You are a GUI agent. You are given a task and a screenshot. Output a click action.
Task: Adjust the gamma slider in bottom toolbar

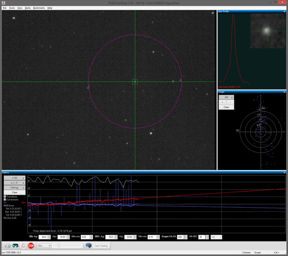(59, 246)
